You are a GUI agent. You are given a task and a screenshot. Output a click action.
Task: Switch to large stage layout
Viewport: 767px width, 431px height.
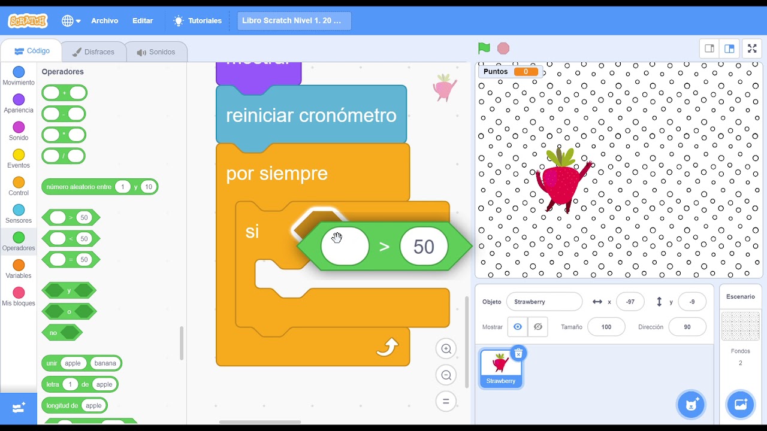[729, 48]
